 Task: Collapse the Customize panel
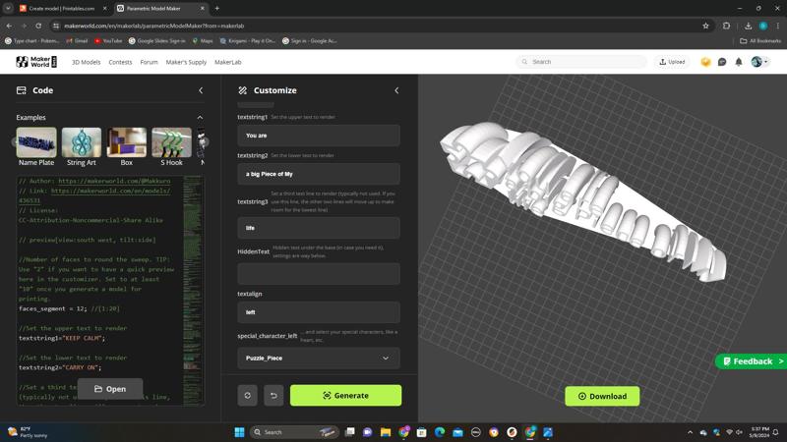pyautogui.click(x=396, y=90)
